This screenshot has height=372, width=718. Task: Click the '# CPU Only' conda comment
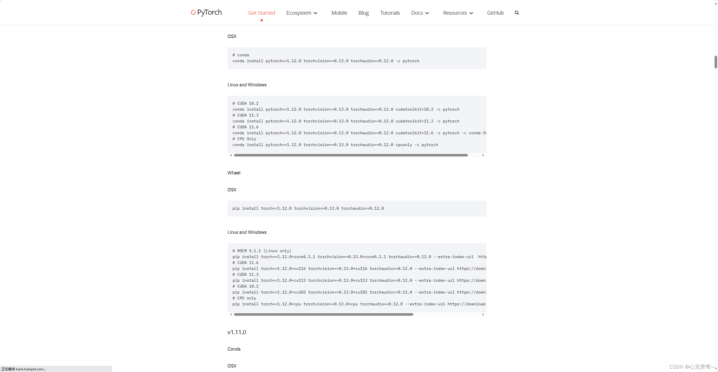click(x=244, y=139)
